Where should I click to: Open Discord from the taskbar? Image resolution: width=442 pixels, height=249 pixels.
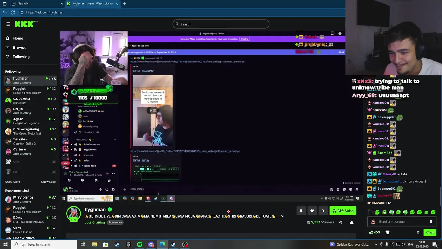click(x=151, y=245)
